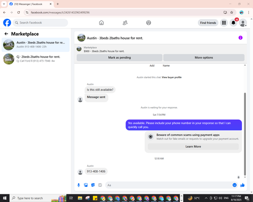Open the Groups icon in top navigation
The height and width of the screenshot is (202, 253).
tap(149, 23)
